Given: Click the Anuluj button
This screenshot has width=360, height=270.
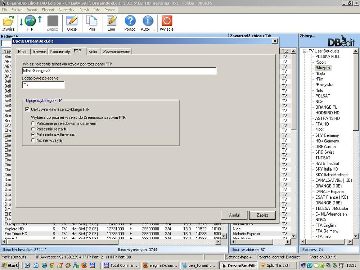Looking at the screenshot, I should click(234, 215).
